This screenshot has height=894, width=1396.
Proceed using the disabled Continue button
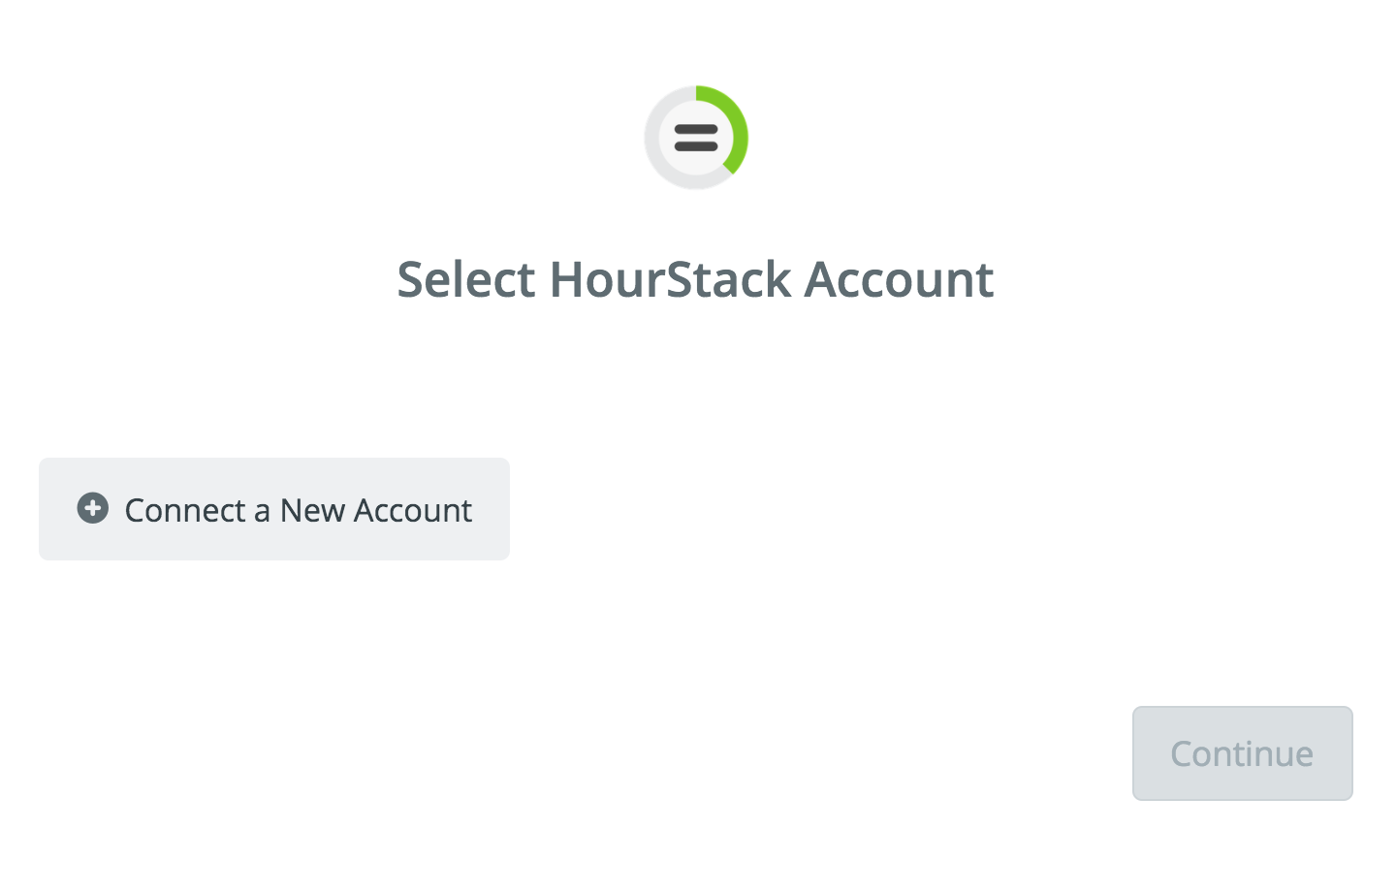(1243, 753)
